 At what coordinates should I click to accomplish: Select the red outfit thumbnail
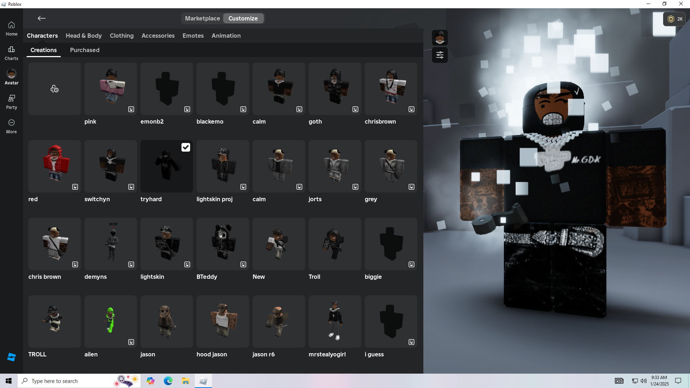[x=55, y=166]
